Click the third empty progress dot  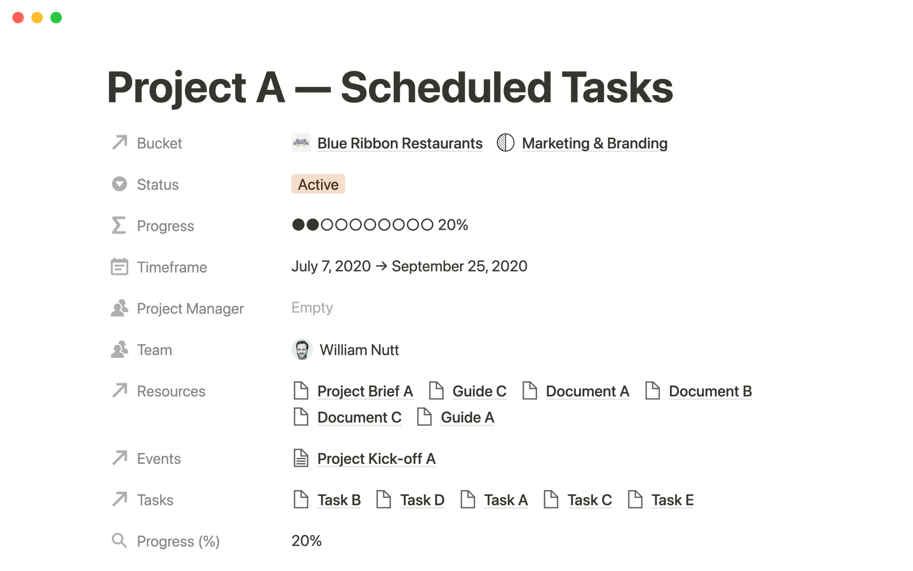[328, 224]
